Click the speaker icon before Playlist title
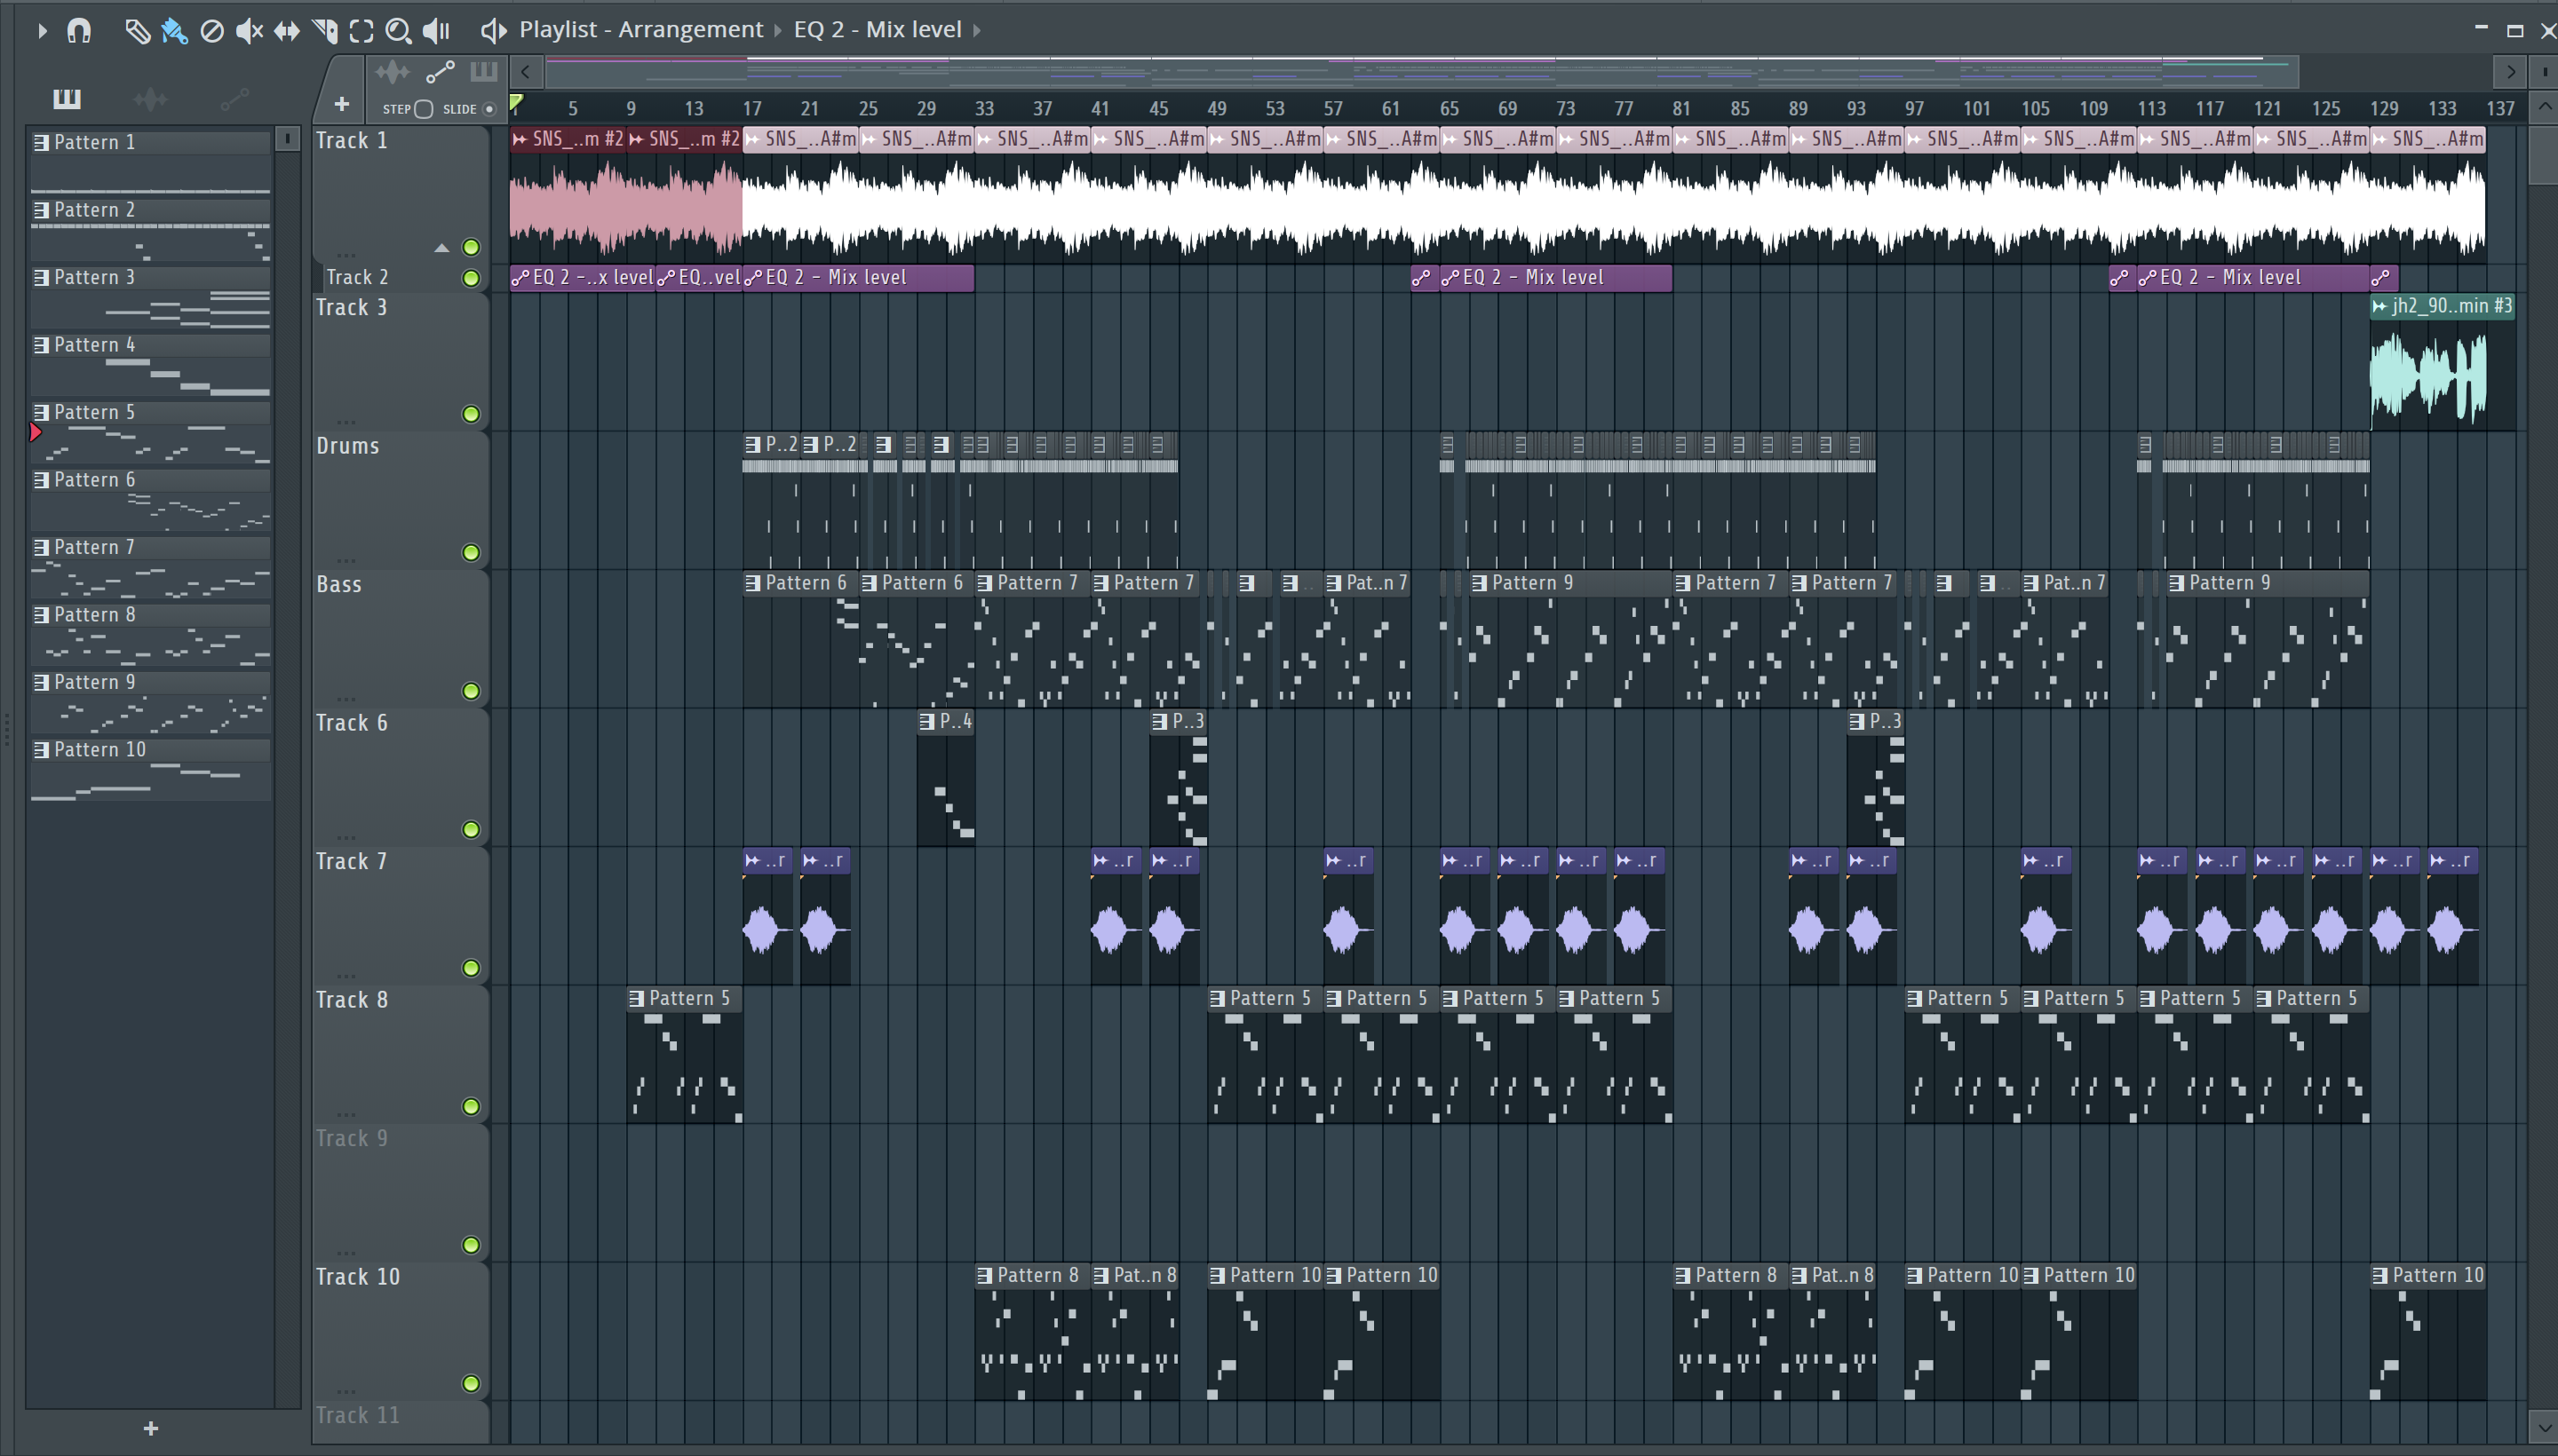The height and width of the screenshot is (1456, 2558). tap(493, 31)
